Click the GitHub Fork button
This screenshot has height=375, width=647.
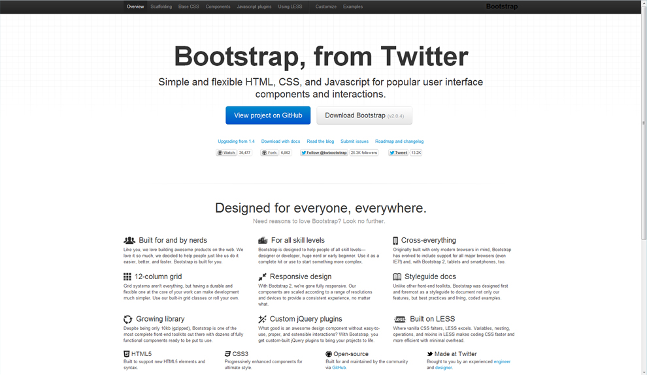pyautogui.click(x=269, y=153)
